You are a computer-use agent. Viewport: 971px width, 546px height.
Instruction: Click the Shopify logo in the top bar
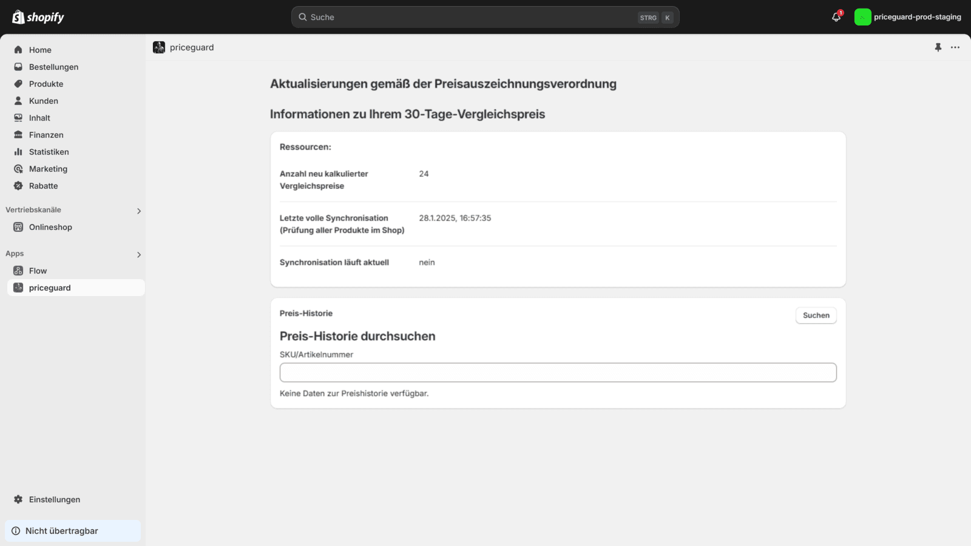tap(38, 16)
